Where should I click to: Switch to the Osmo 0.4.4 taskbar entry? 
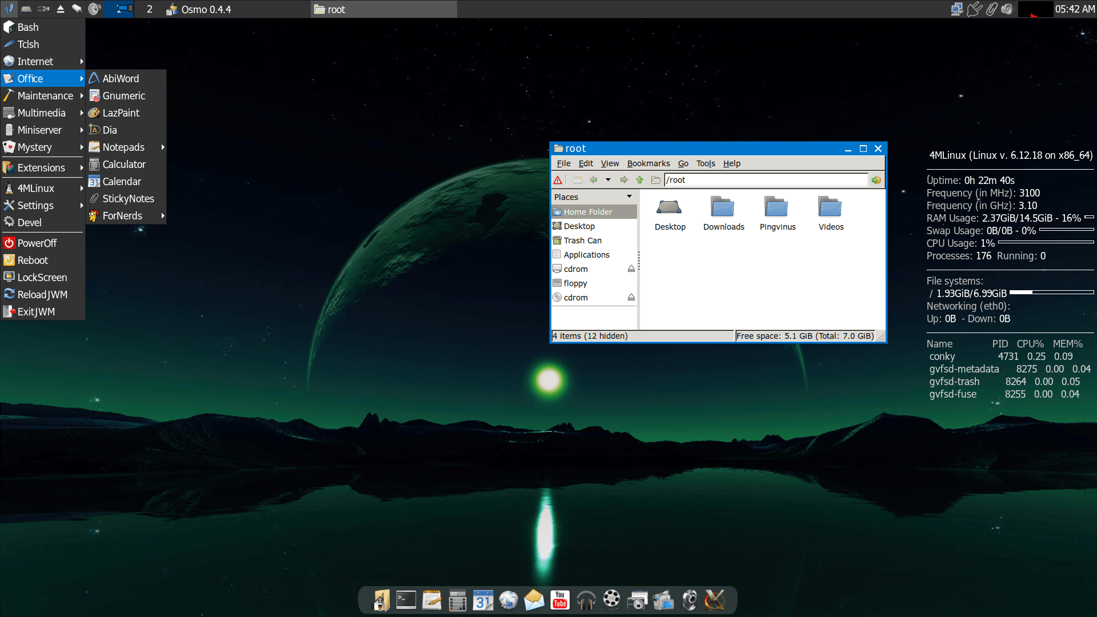pos(236,9)
